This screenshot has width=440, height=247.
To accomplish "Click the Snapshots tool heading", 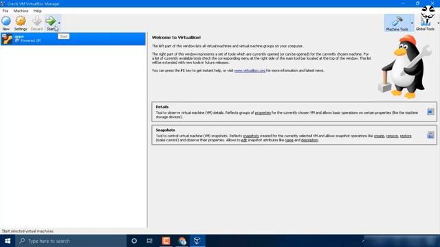I will point(165,130).
